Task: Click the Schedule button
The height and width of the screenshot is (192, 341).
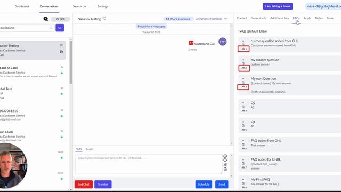Action: pos(204,185)
